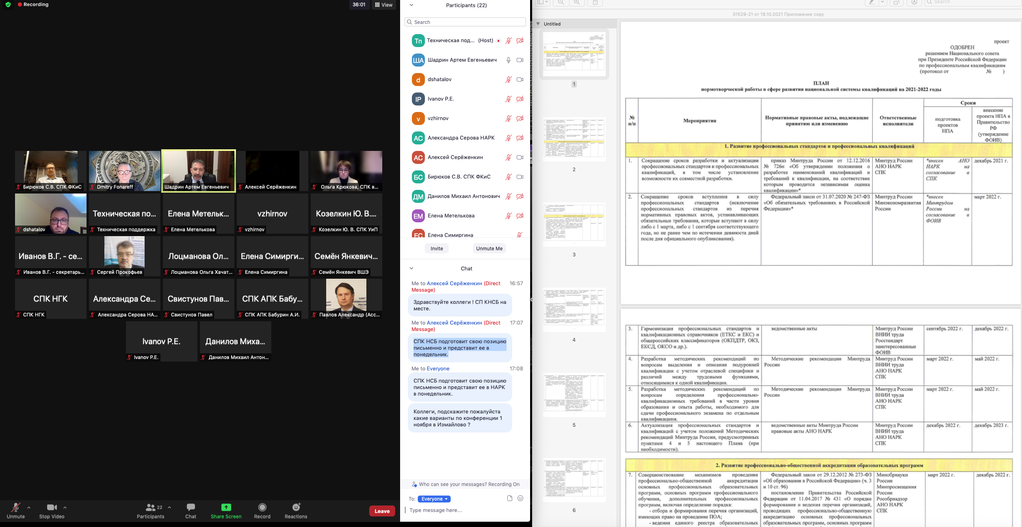Open Participants panel from Zoom toolbar
The image size is (1022, 527).
click(x=150, y=510)
